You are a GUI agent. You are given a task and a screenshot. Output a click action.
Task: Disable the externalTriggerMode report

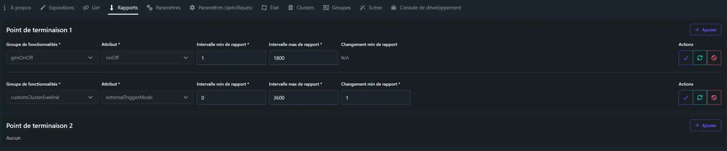[x=714, y=98]
